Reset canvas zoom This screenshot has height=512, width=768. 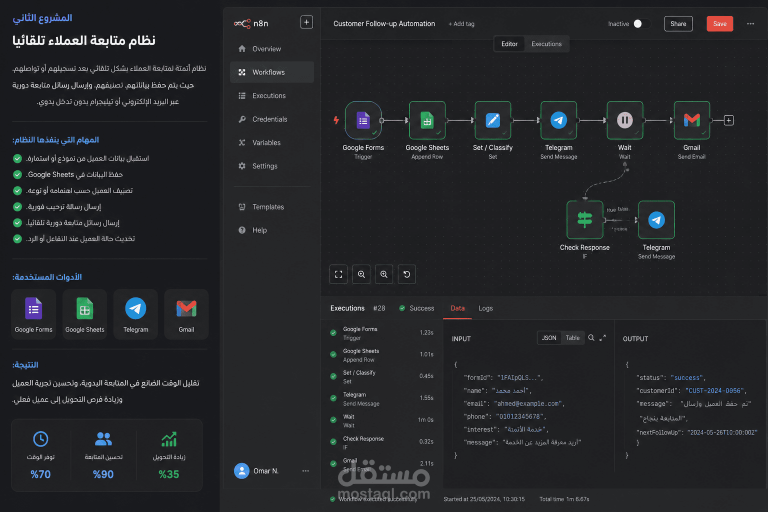(x=406, y=274)
